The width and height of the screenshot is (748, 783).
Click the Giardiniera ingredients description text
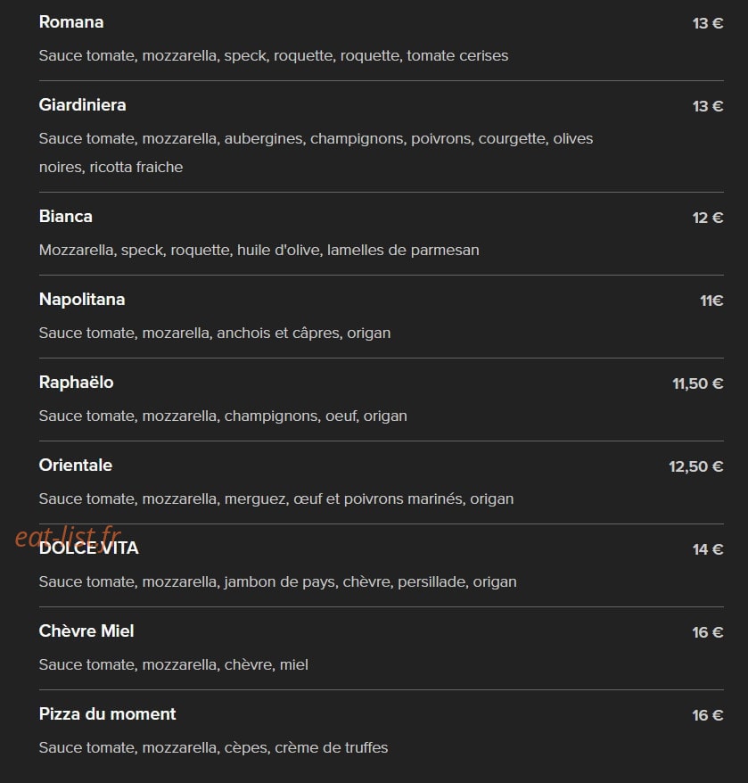click(316, 152)
